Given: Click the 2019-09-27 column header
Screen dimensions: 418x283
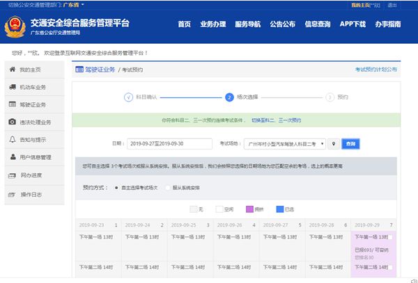Looking at the screenshot, I should (282, 225).
